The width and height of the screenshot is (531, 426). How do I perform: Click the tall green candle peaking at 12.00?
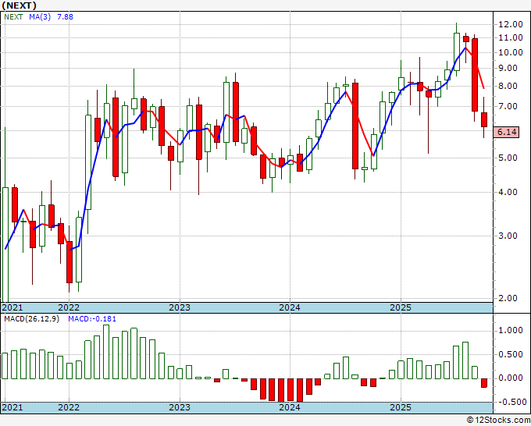click(457, 51)
